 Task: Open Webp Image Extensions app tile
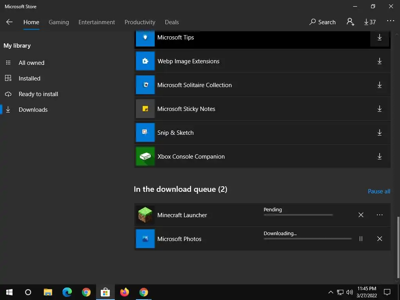145,61
